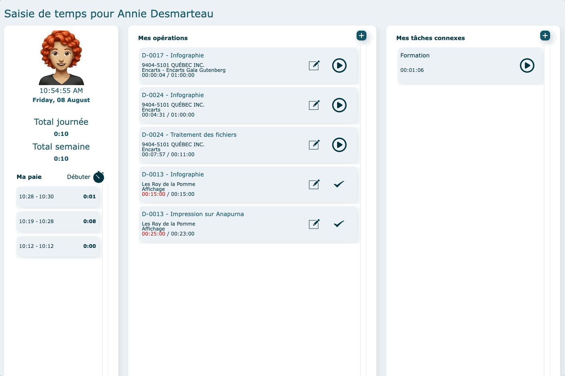Edit D-0013 Impression sur Anapurna entry
Viewport: 565px width, 376px height.
pos(314,224)
